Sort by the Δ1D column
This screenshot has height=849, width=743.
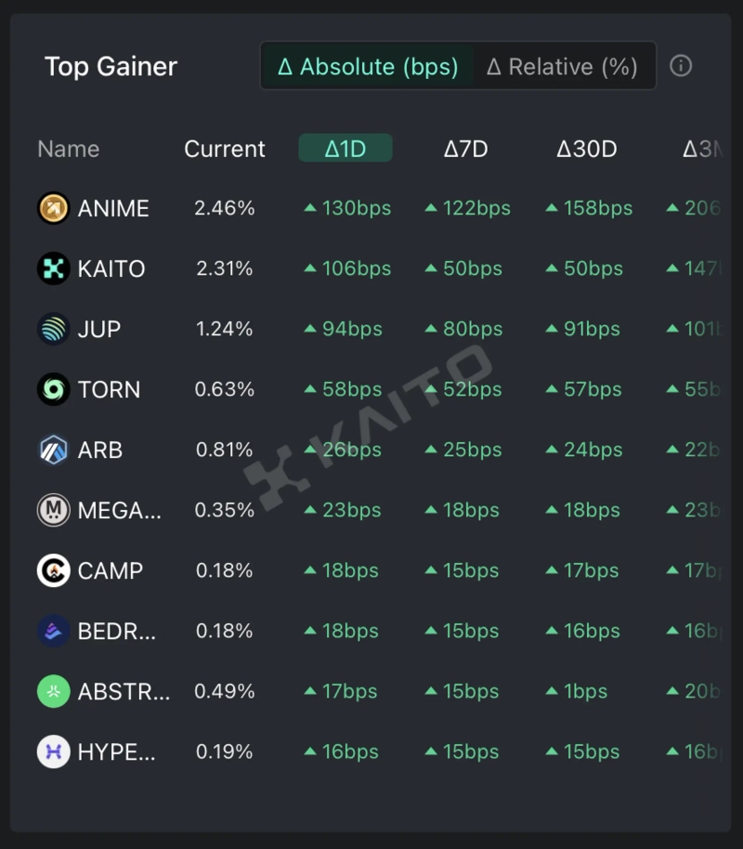[x=345, y=149]
